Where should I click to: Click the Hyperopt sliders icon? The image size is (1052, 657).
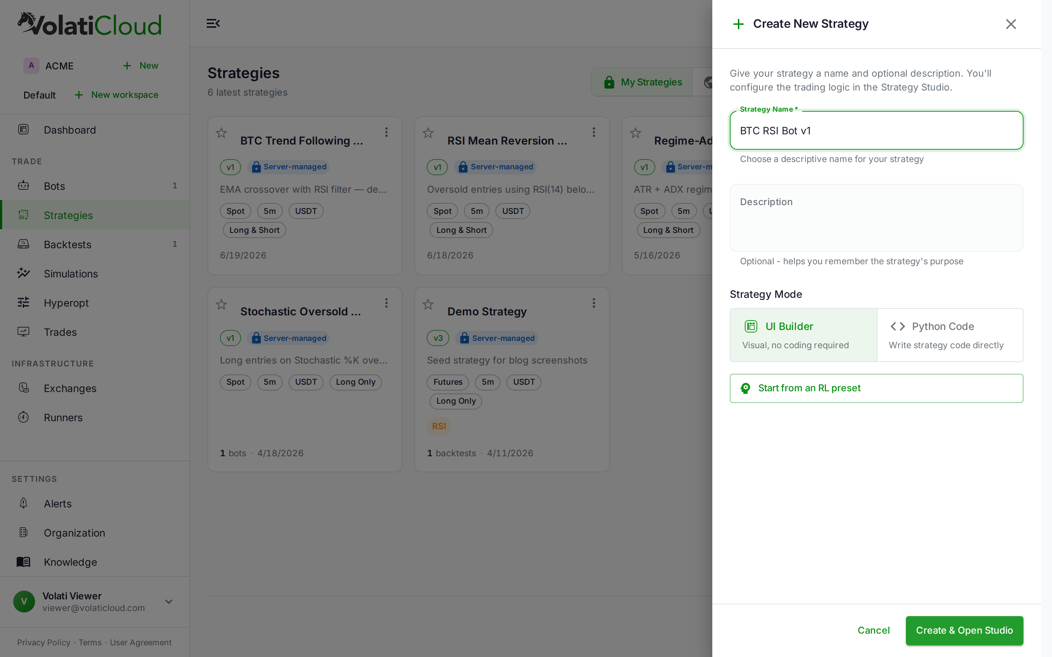(23, 303)
